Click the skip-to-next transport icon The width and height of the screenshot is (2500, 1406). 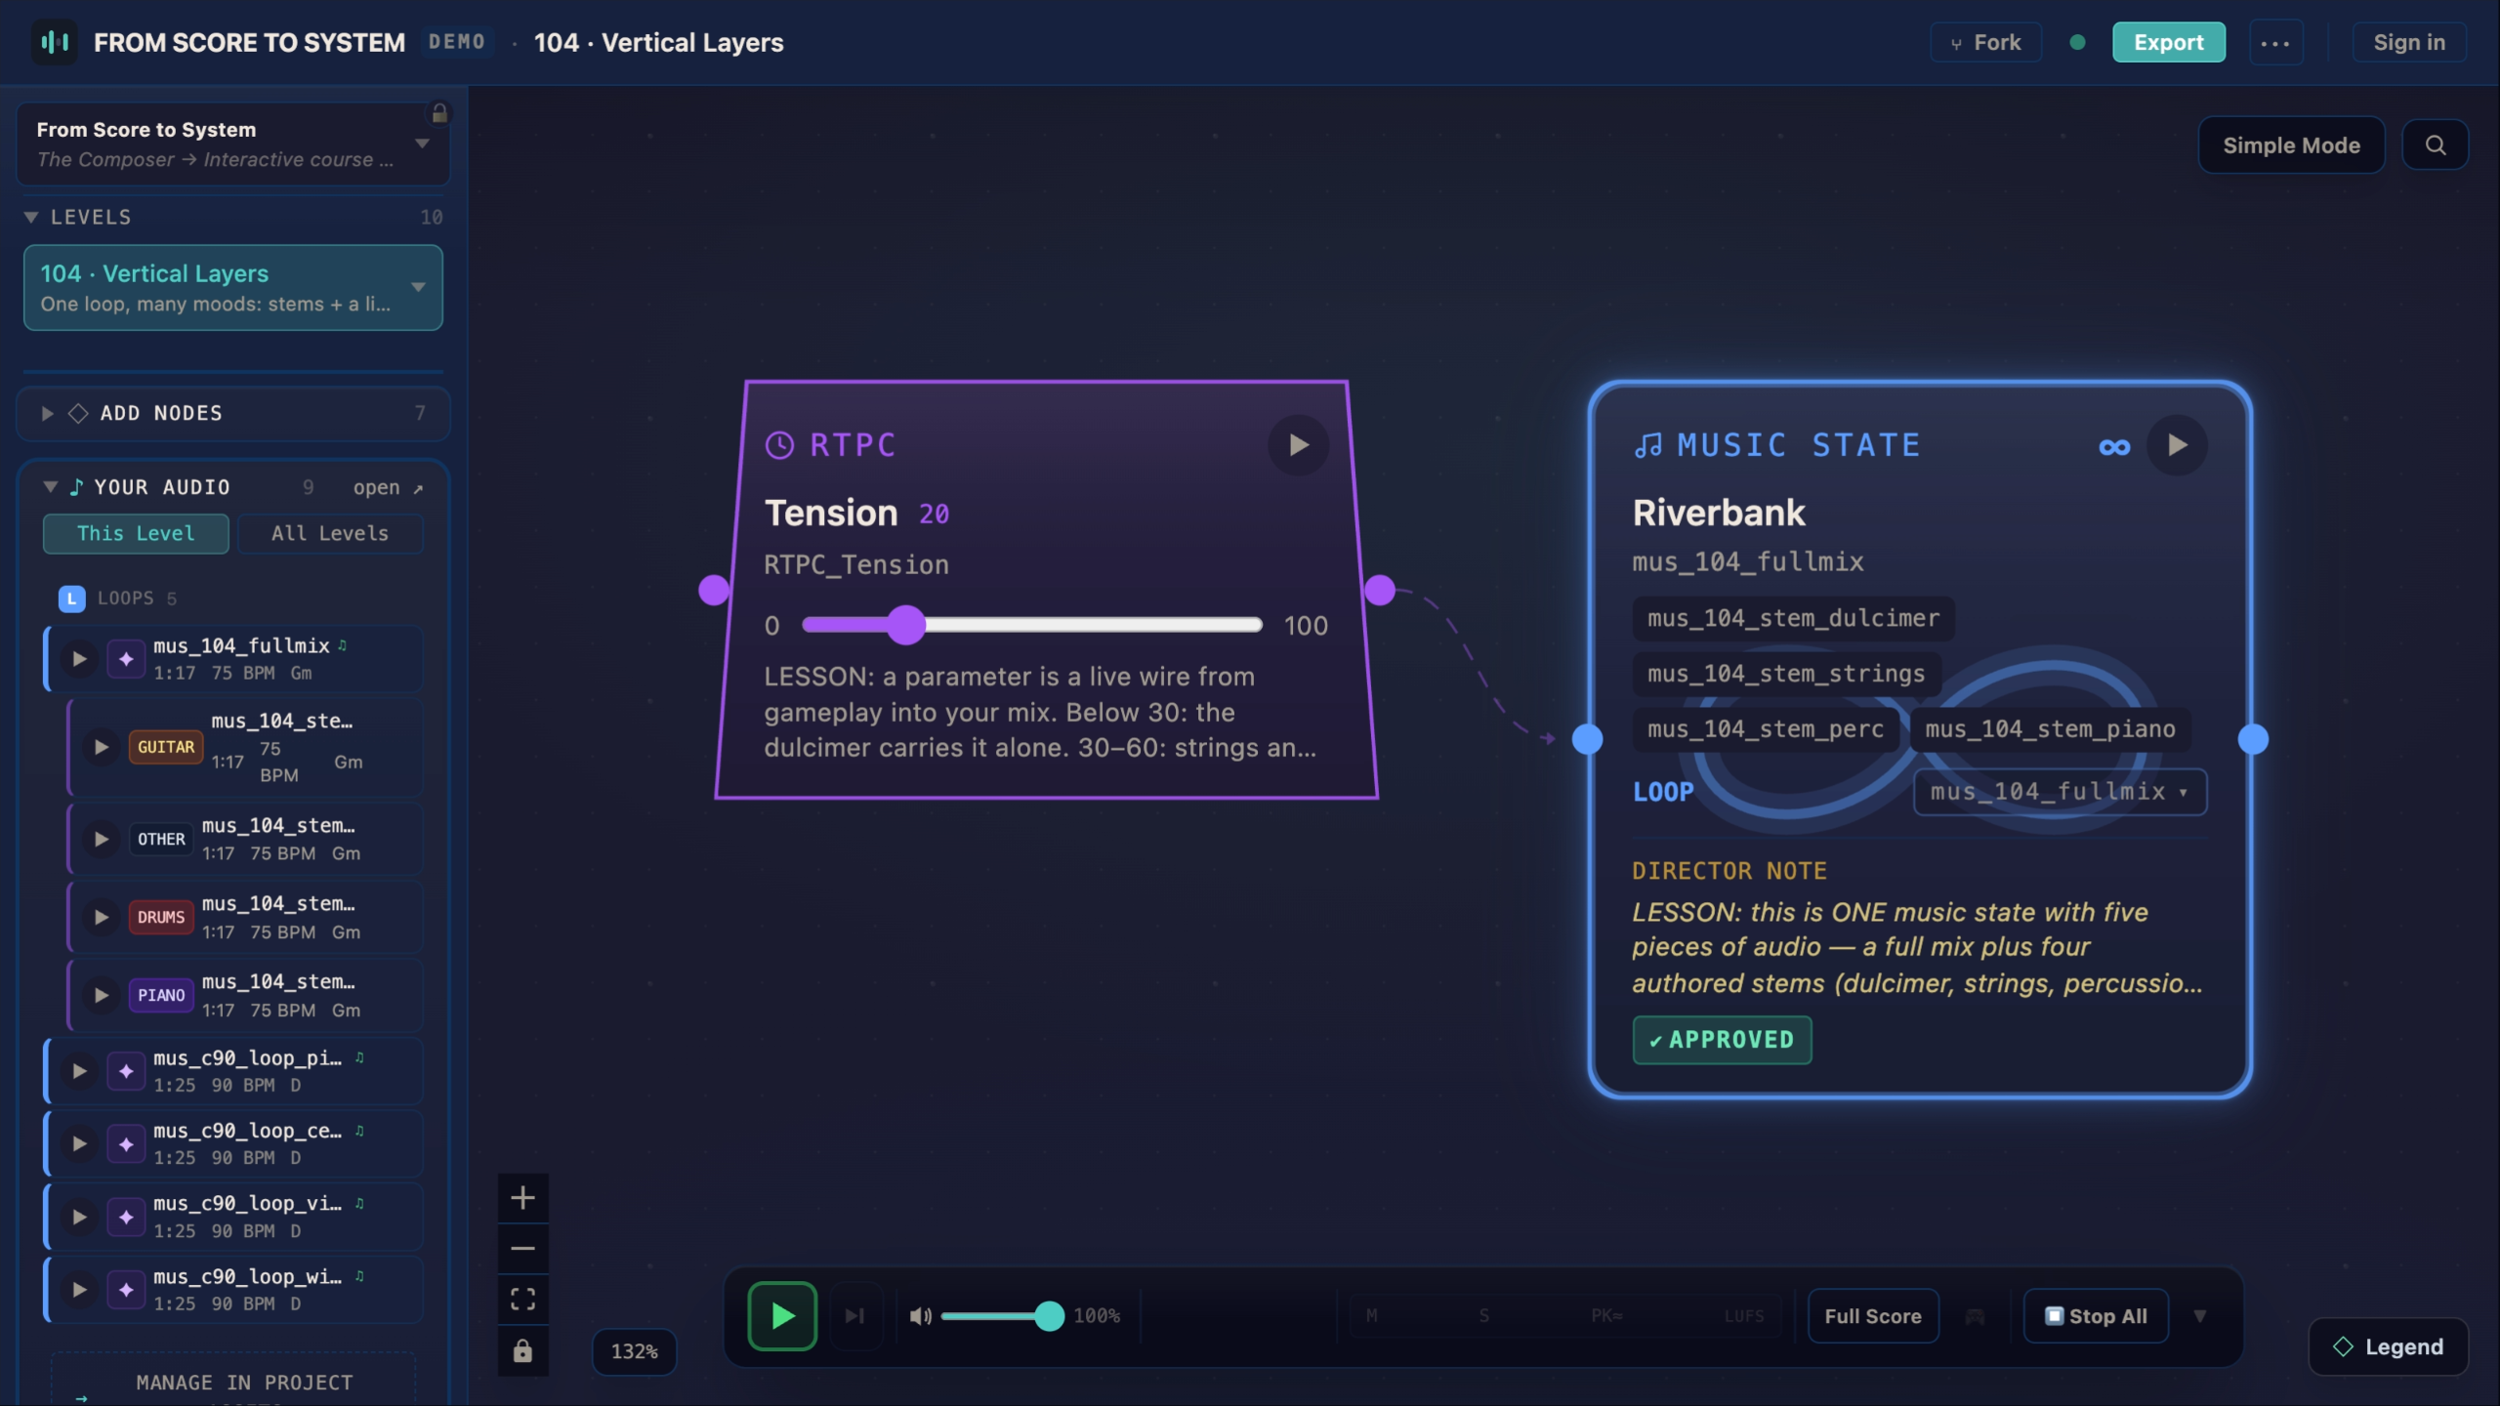click(854, 1316)
